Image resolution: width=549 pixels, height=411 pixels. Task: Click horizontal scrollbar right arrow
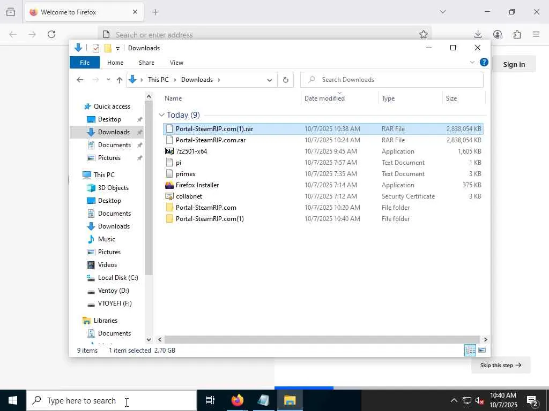coord(485,339)
